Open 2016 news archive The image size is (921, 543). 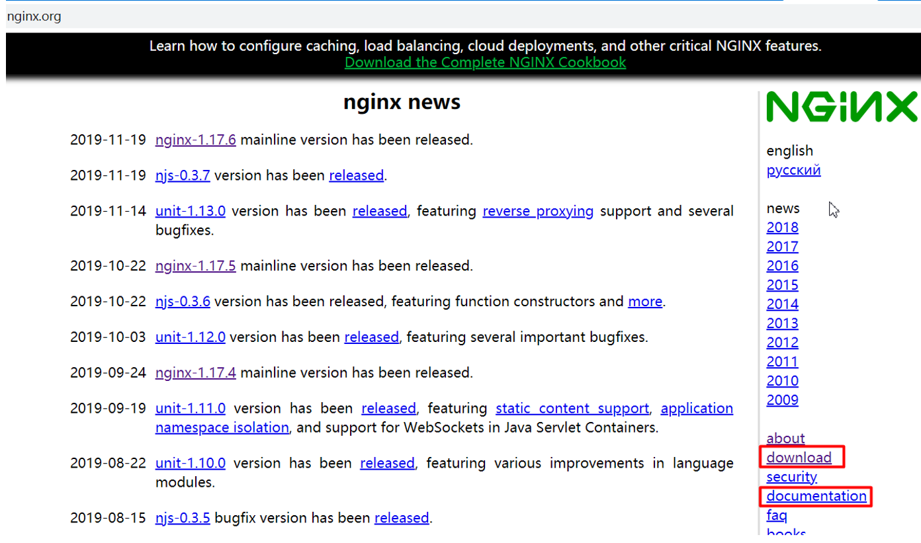tap(782, 266)
